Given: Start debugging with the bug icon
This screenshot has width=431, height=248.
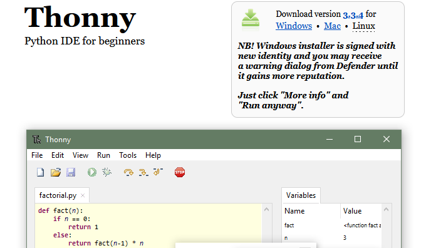Looking at the screenshot, I should coord(106,172).
